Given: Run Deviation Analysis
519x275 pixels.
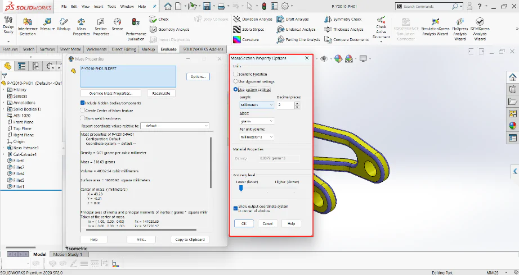Looking at the screenshot, I should click(x=253, y=19).
